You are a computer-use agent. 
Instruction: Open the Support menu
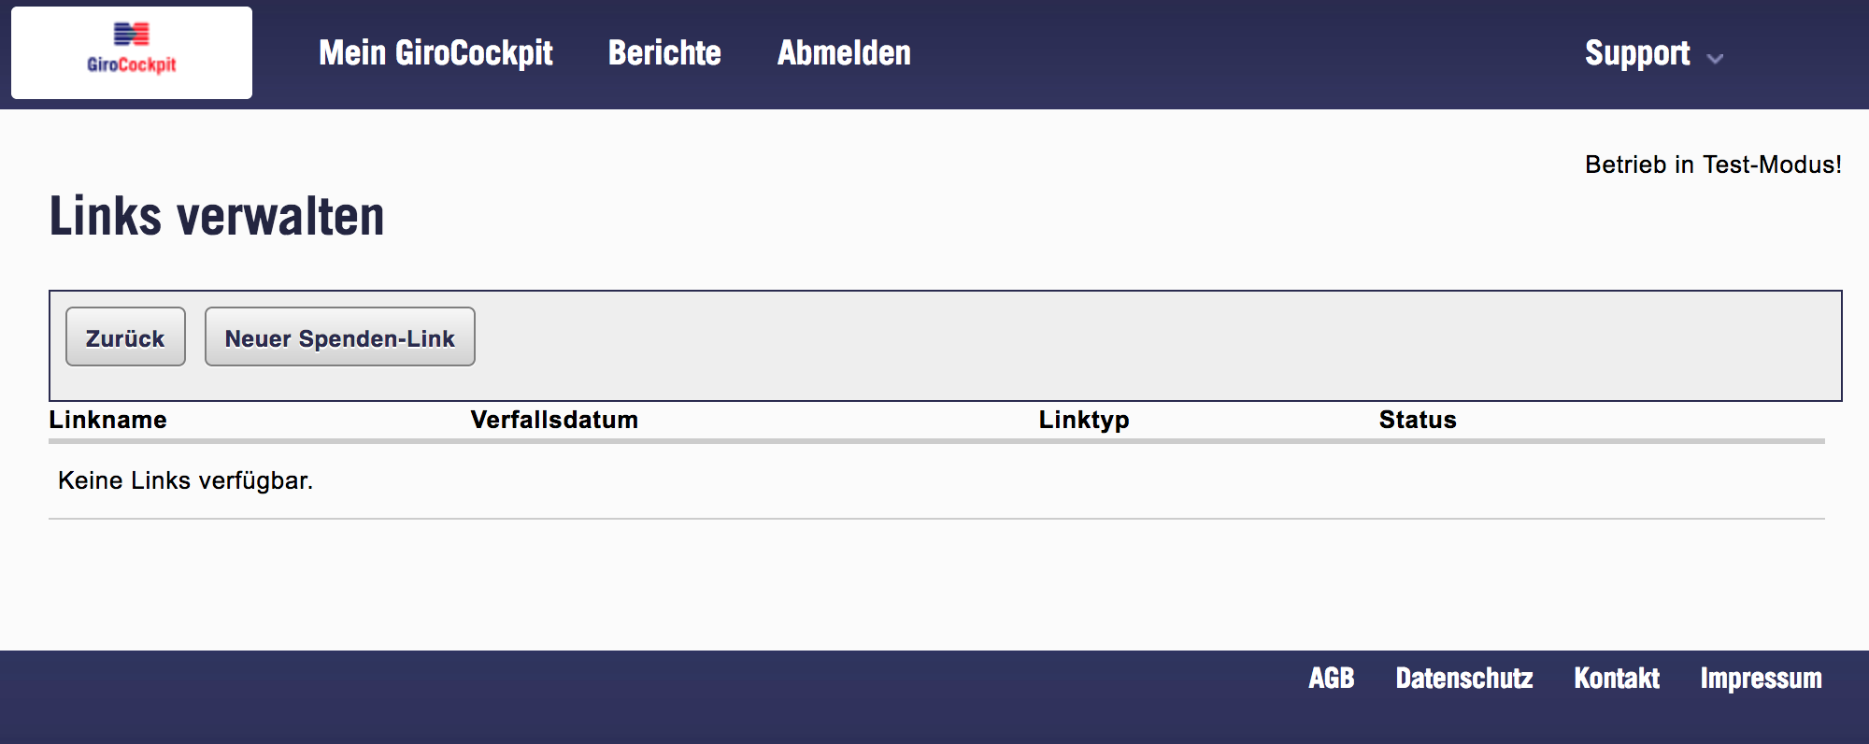1637,53
